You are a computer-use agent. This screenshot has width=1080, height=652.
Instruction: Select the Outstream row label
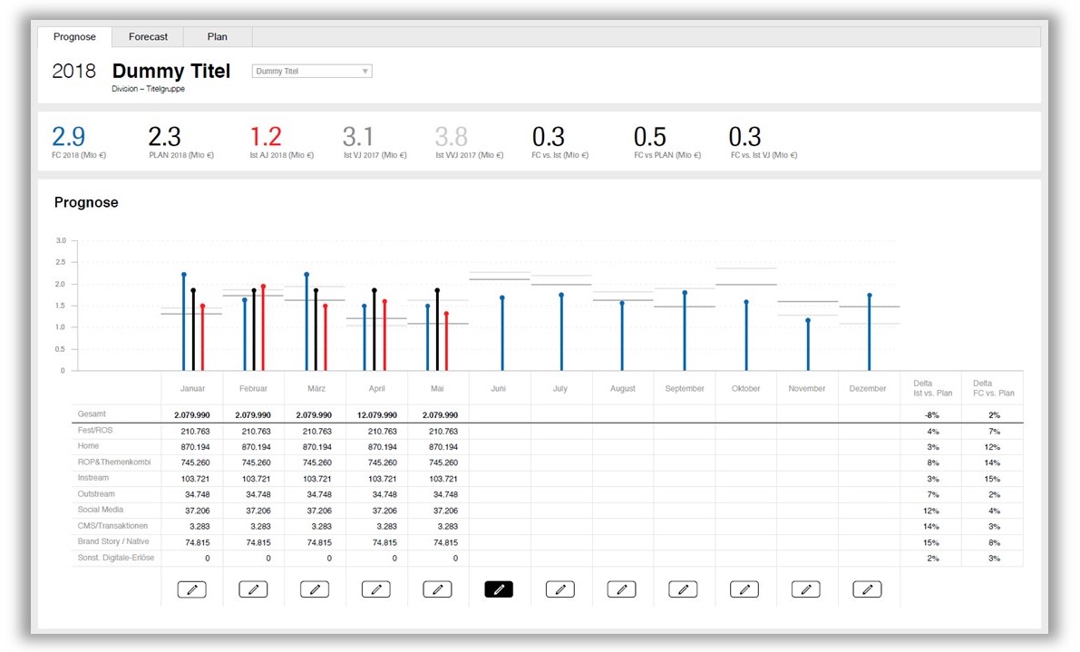[x=96, y=493]
